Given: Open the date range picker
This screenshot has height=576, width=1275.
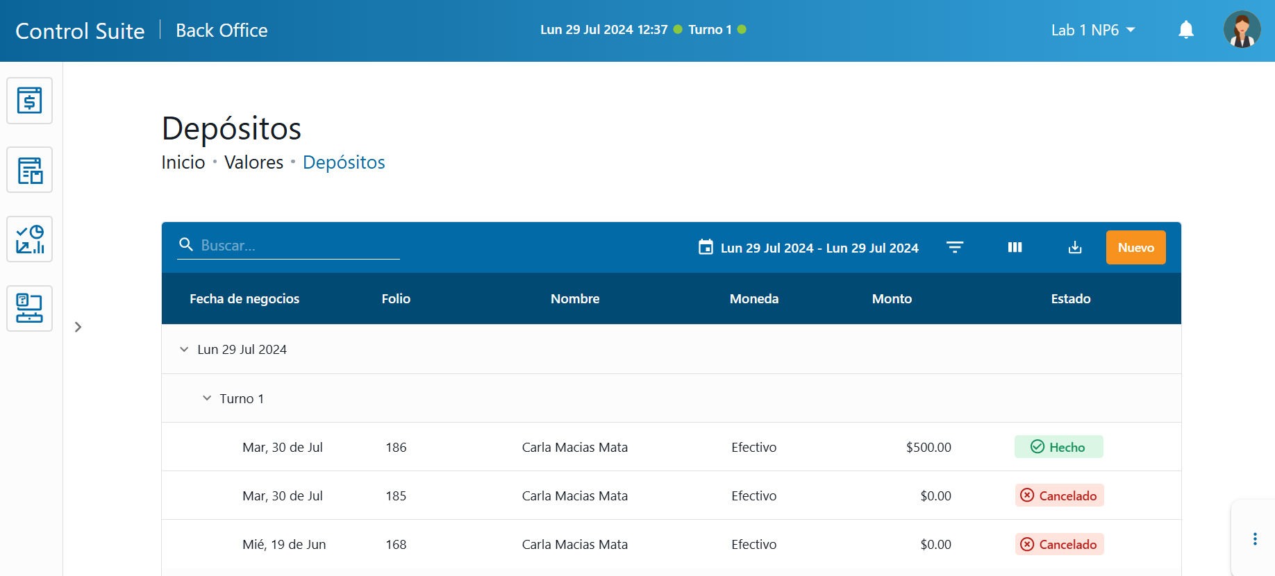Looking at the screenshot, I should click(x=809, y=248).
